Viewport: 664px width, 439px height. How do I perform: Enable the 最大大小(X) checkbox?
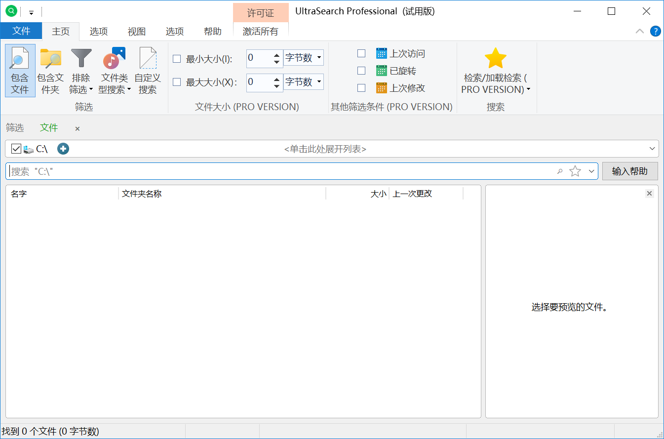[x=177, y=82]
